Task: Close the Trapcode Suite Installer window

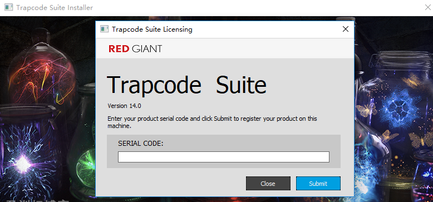Action: tap(428, 7)
